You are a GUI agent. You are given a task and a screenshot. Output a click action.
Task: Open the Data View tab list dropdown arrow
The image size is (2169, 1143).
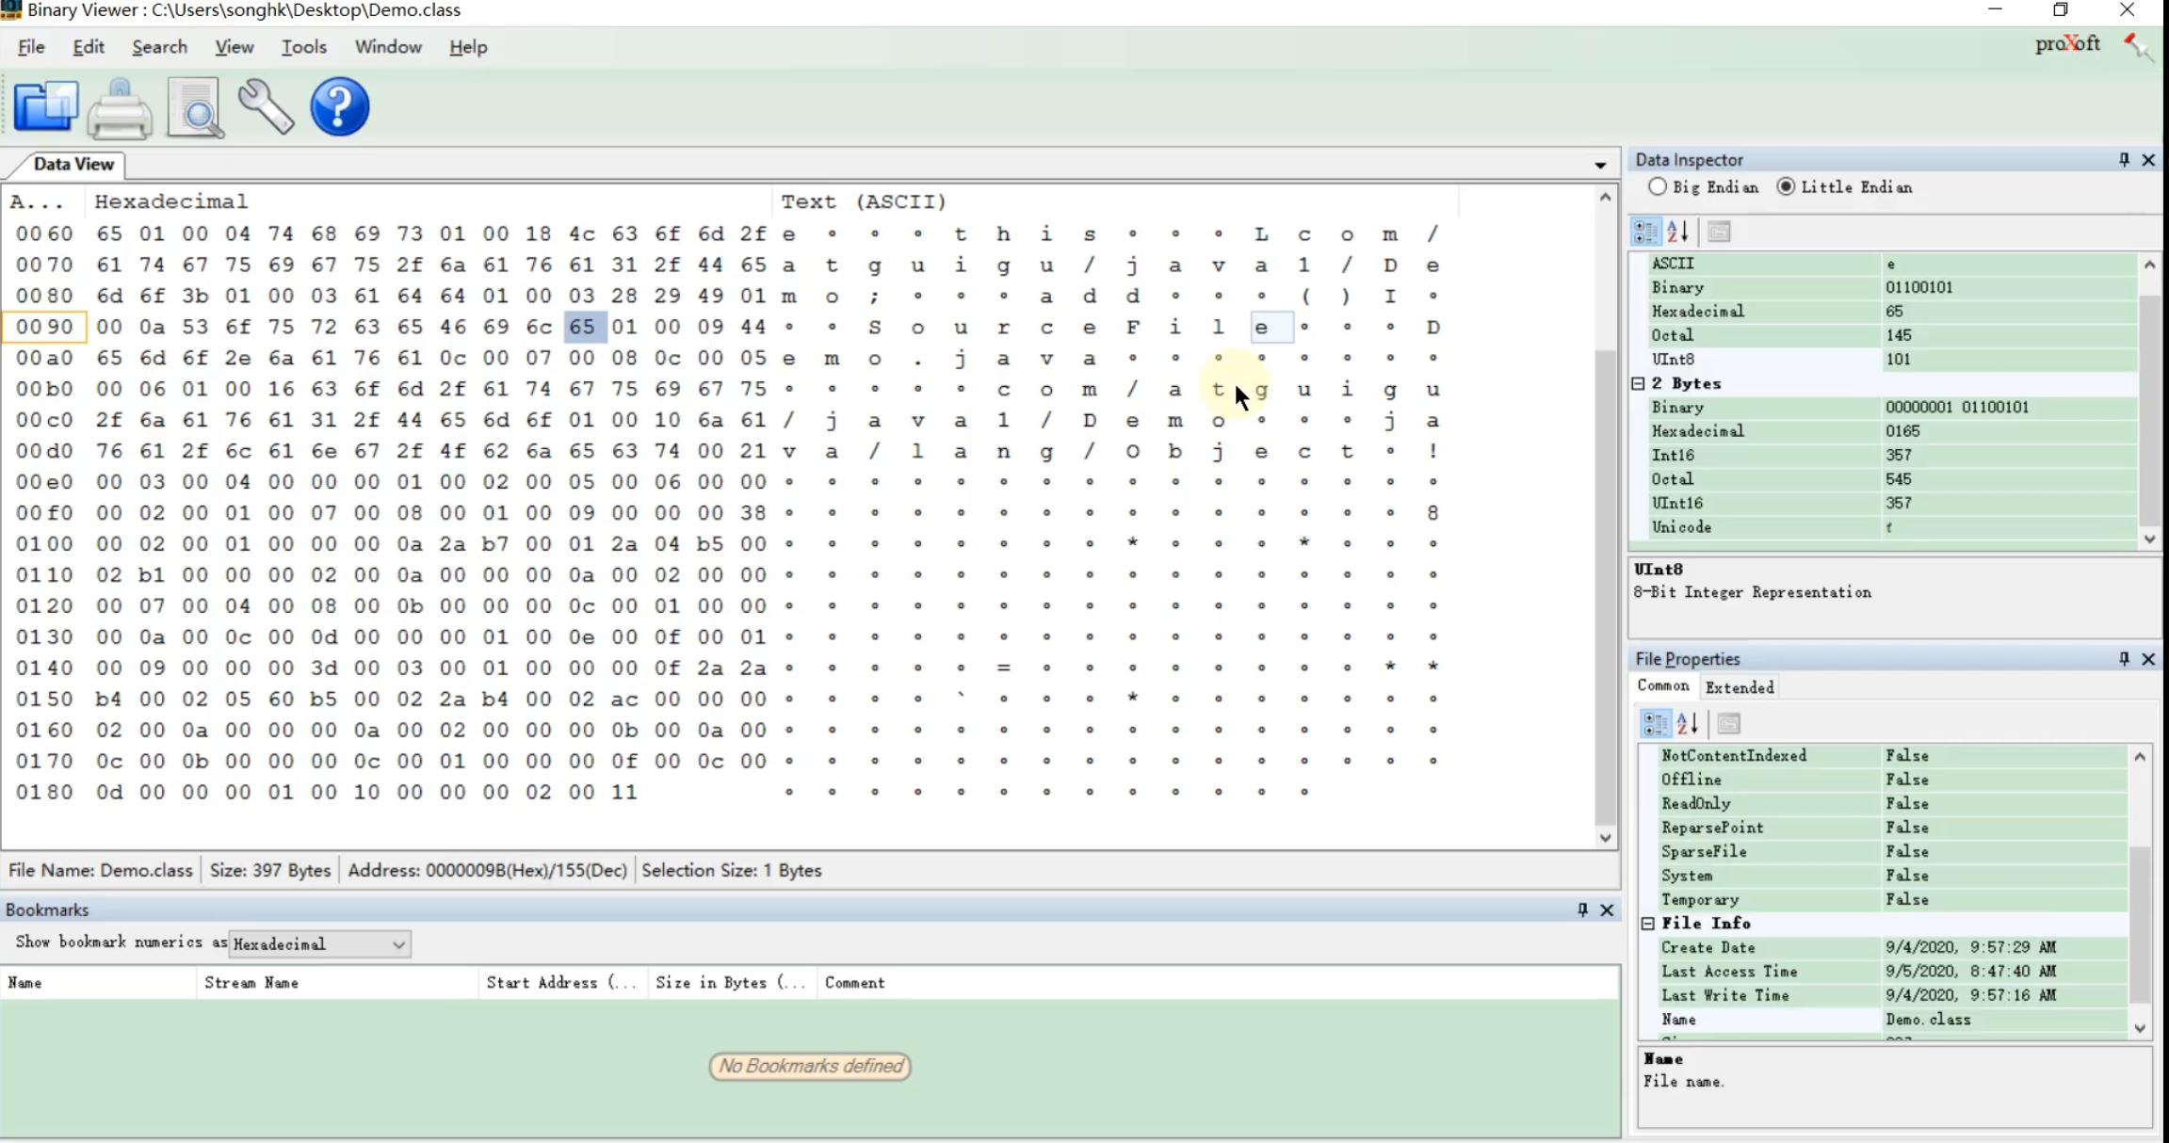tap(1600, 166)
